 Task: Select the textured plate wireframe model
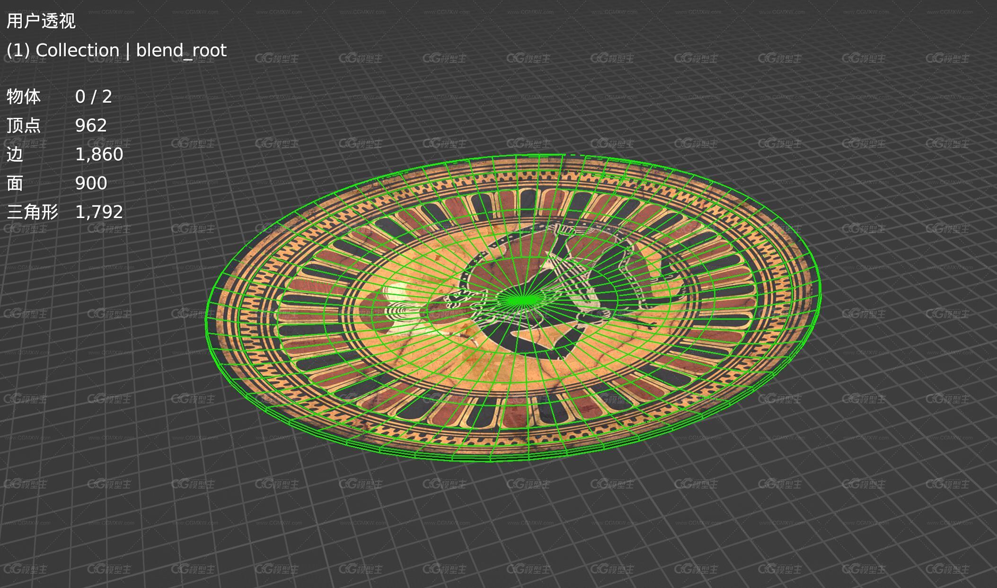point(513,307)
